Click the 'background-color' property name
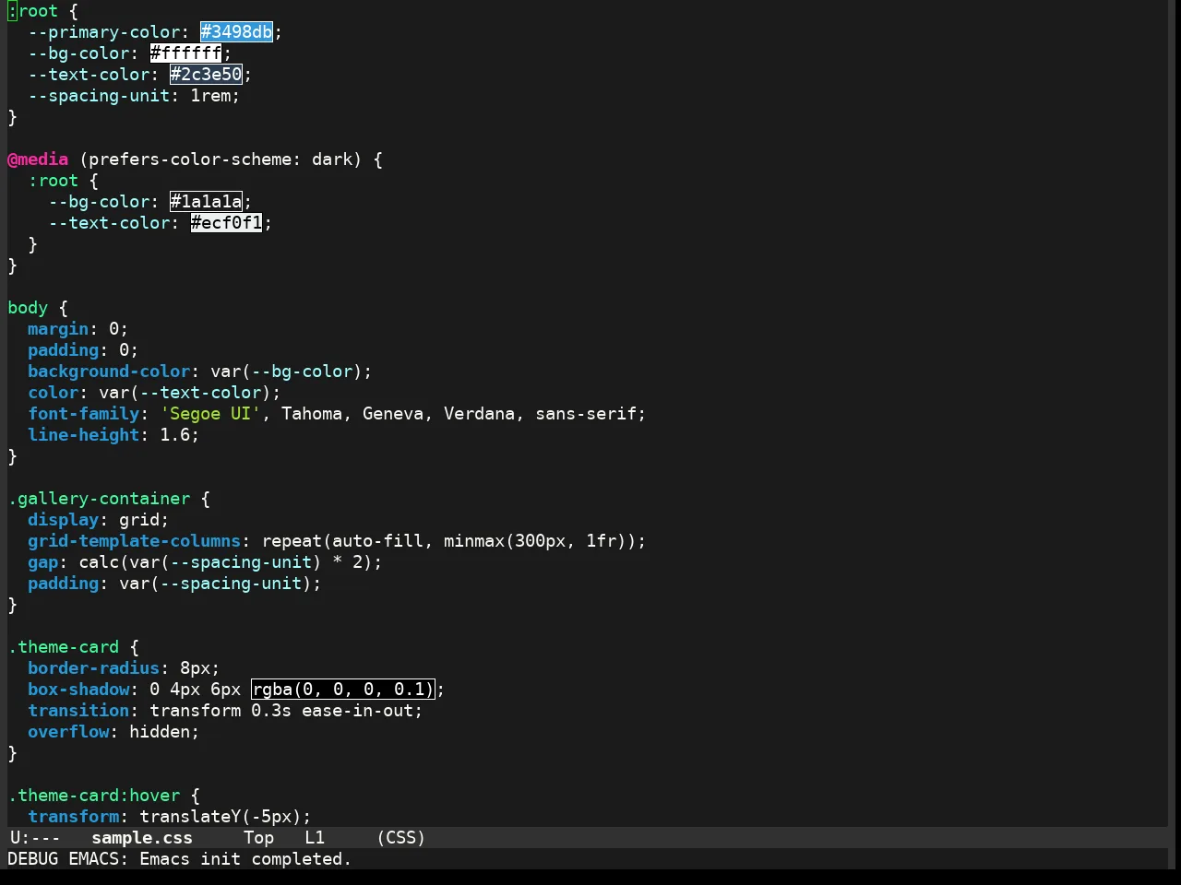Viewport: 1181px width, 885px height. coord(109,372)
